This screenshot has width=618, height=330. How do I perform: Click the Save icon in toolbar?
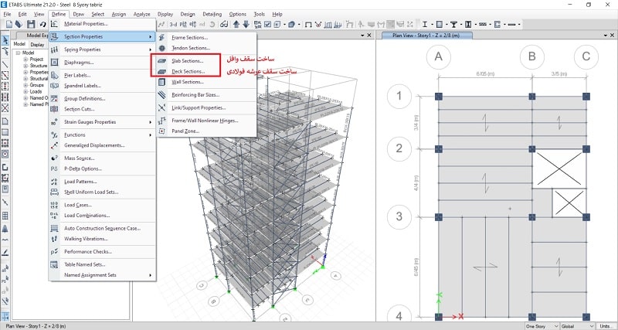coord(31,25)
